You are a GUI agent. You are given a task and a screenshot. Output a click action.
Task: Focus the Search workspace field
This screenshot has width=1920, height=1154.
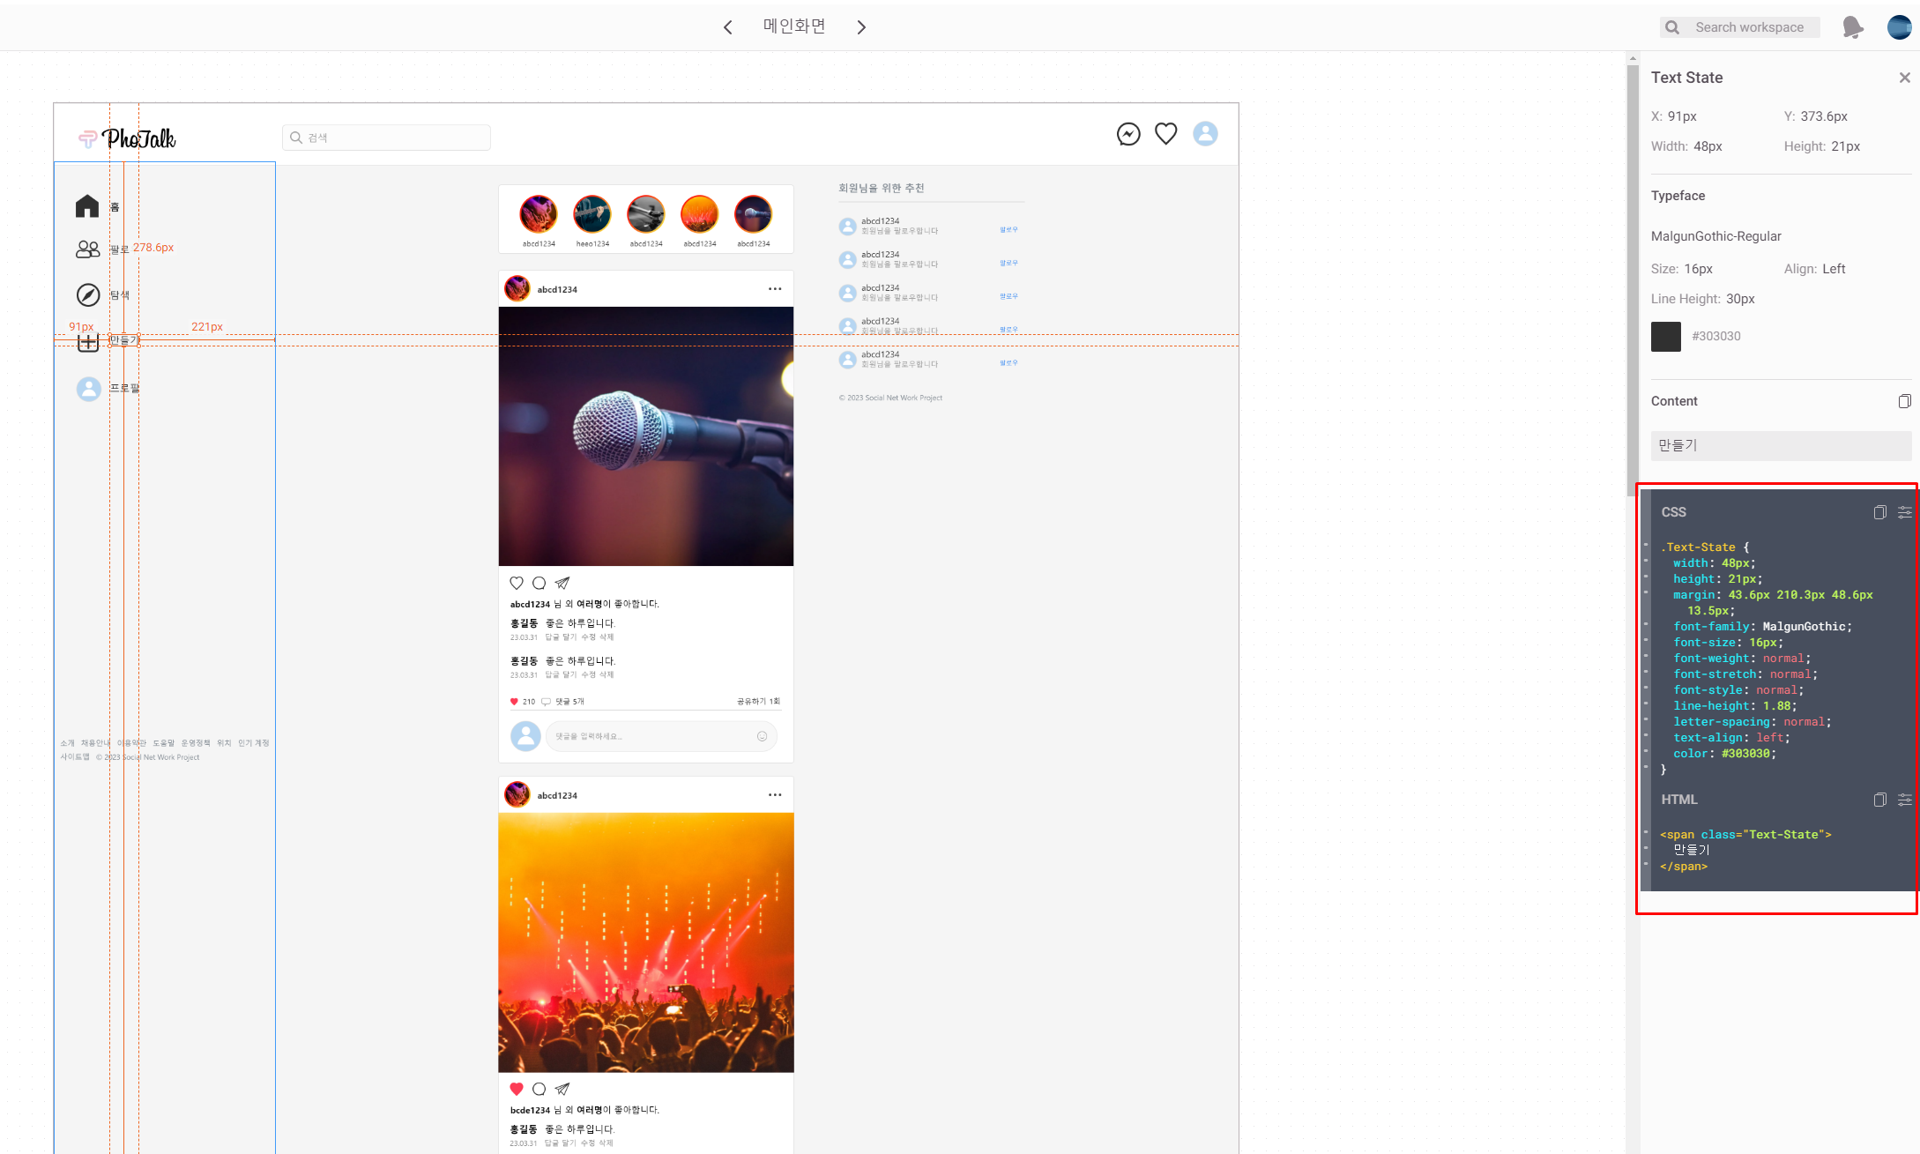[1749, 27]
